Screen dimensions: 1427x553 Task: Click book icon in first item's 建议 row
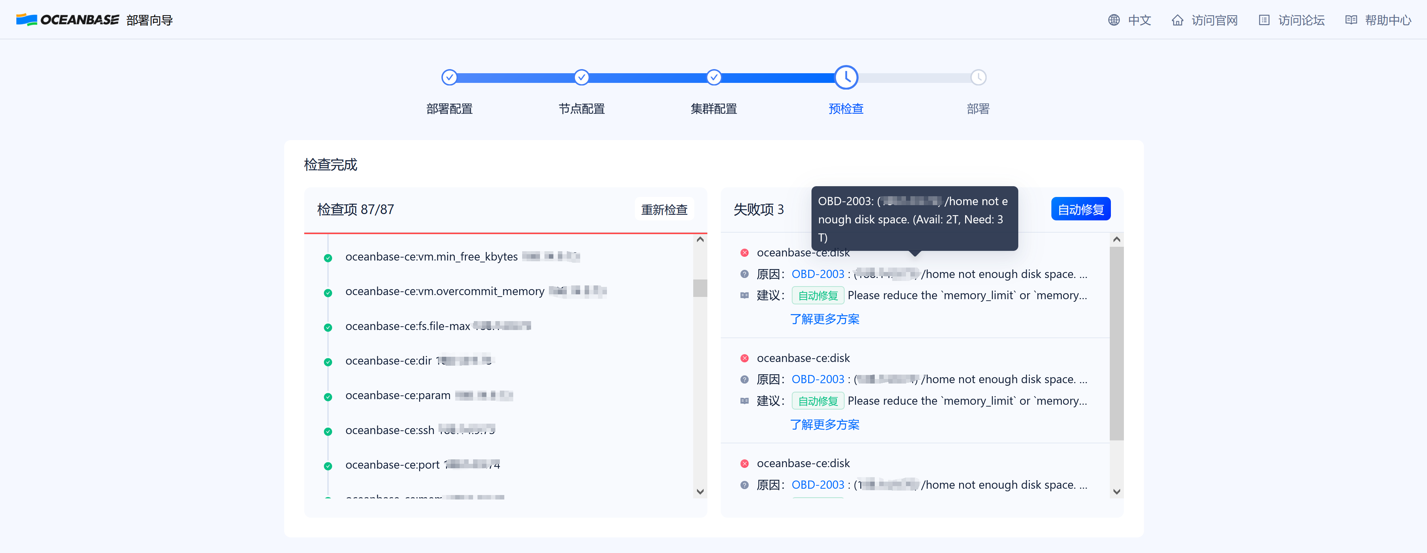point(745,295)
